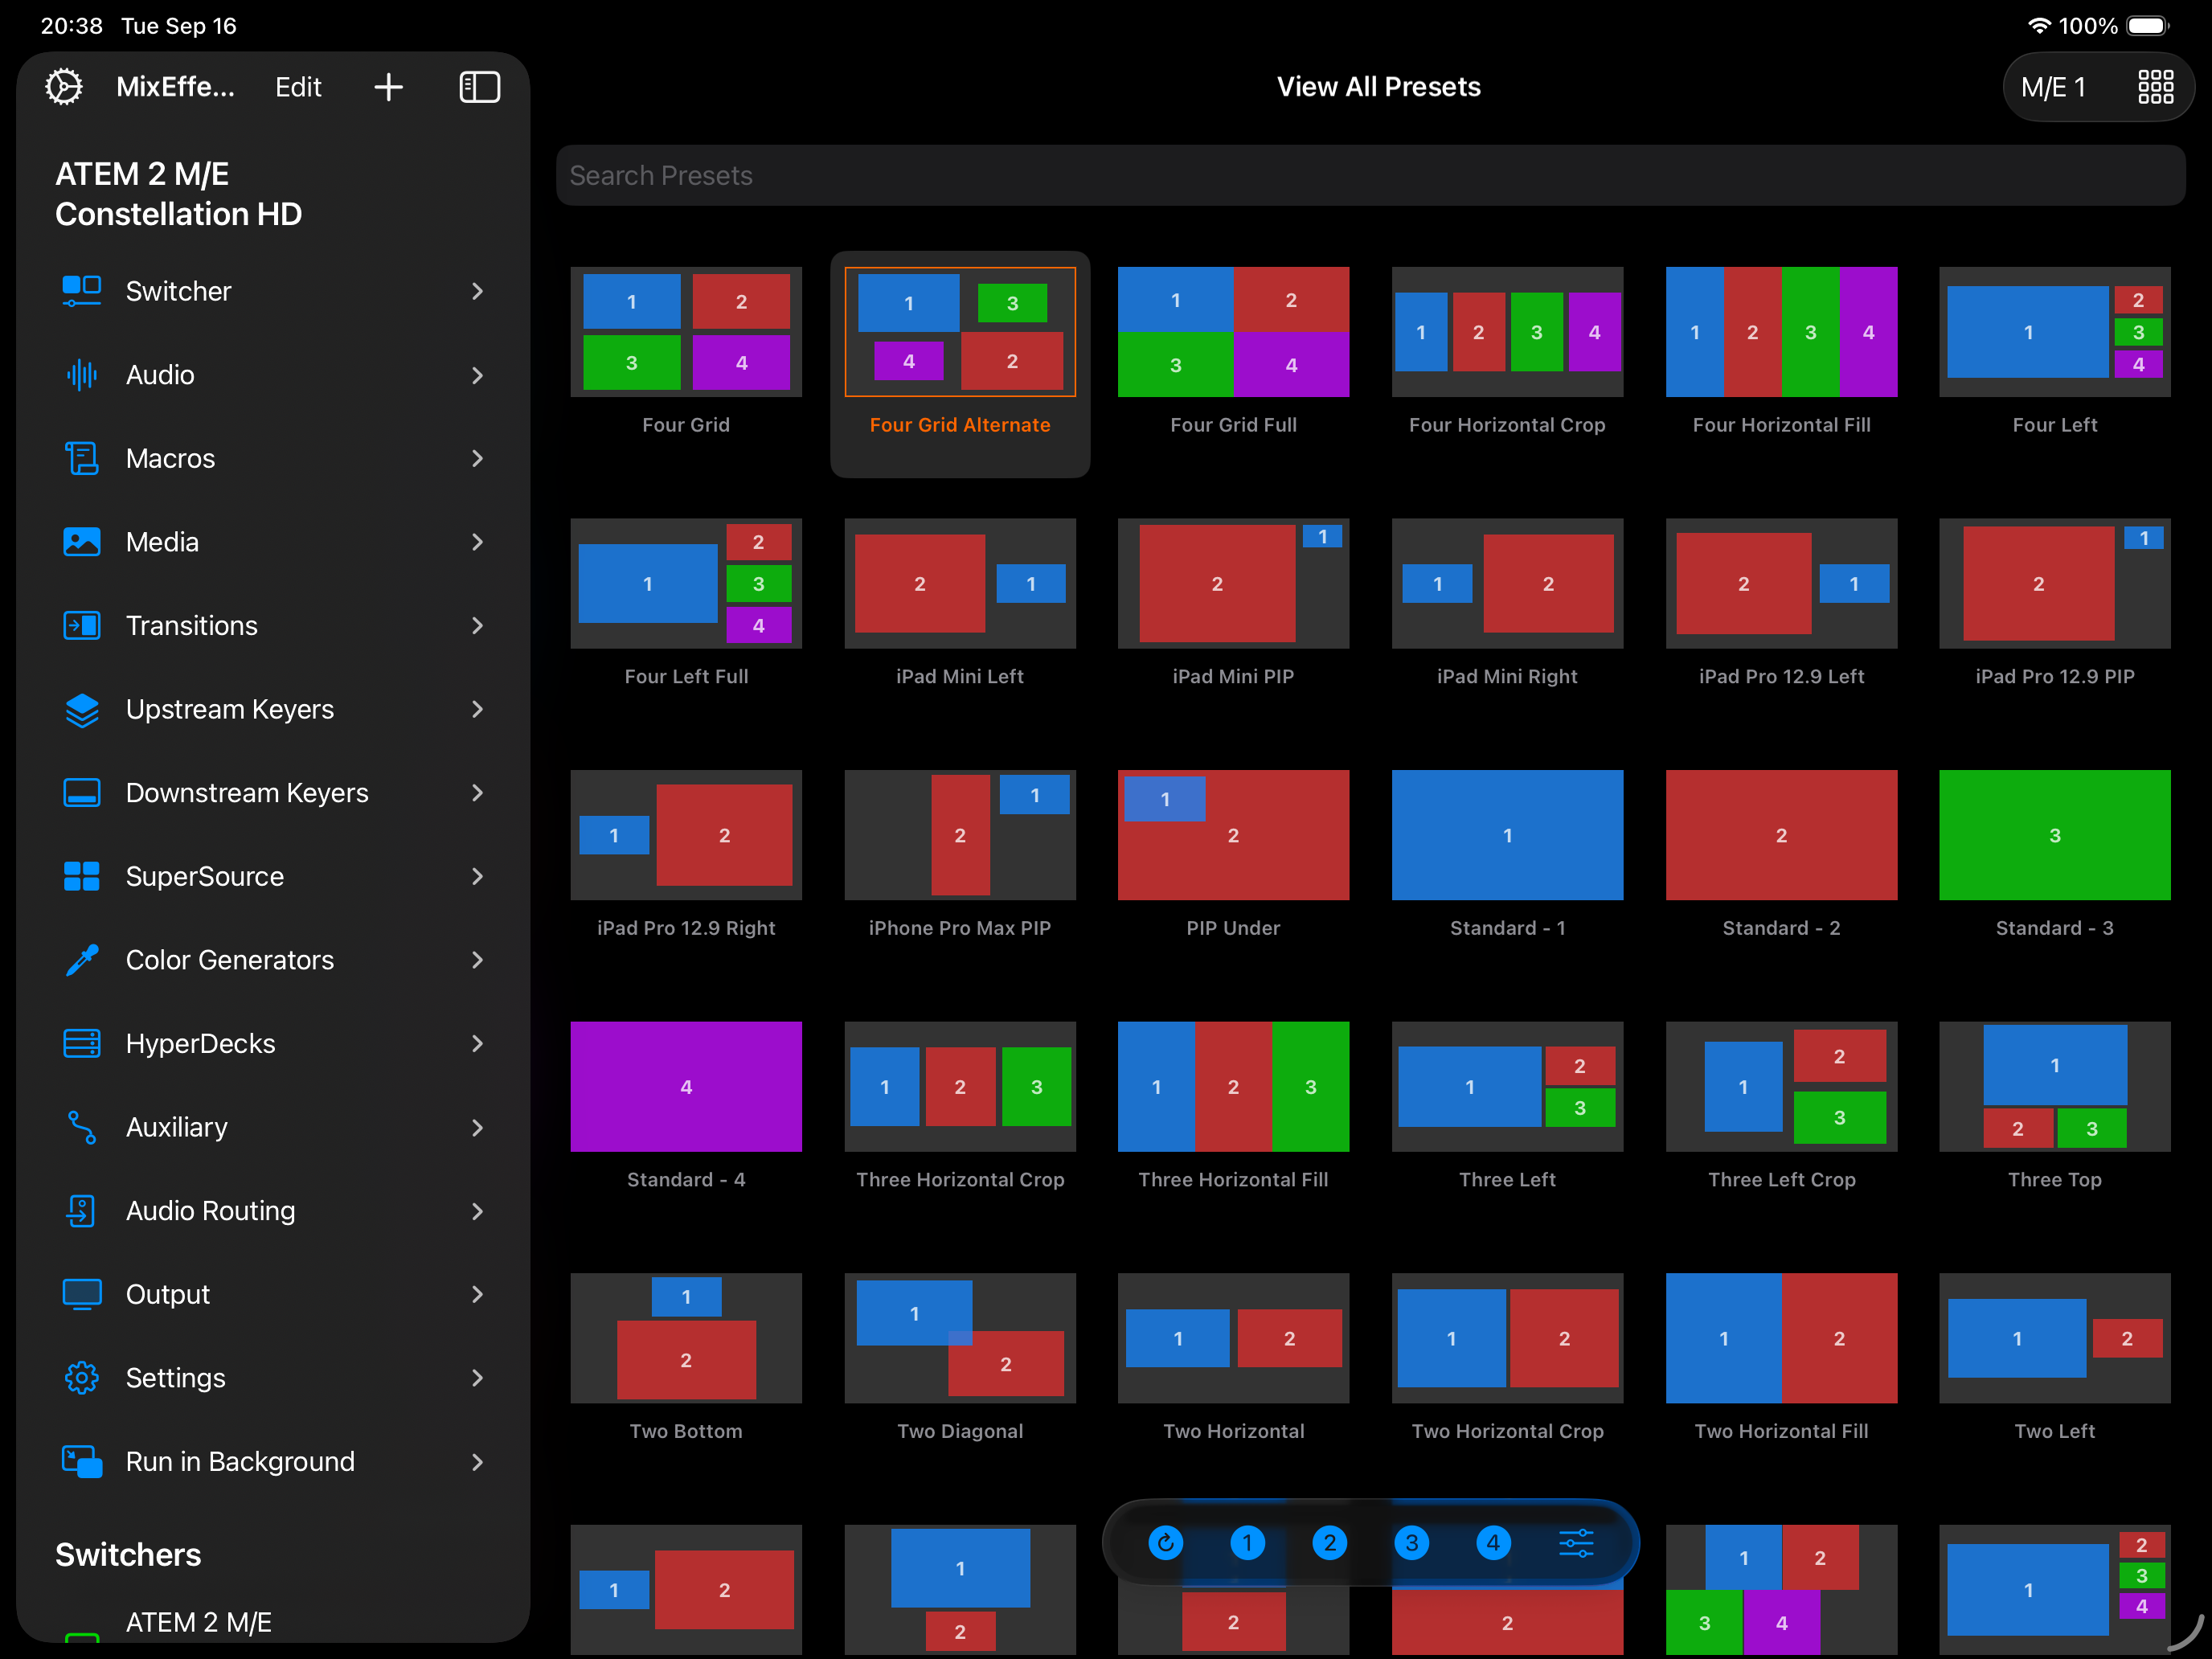The image size is (2212, 1659).
Task: Expand the Switcher section chevron
Action: [477, 291]
